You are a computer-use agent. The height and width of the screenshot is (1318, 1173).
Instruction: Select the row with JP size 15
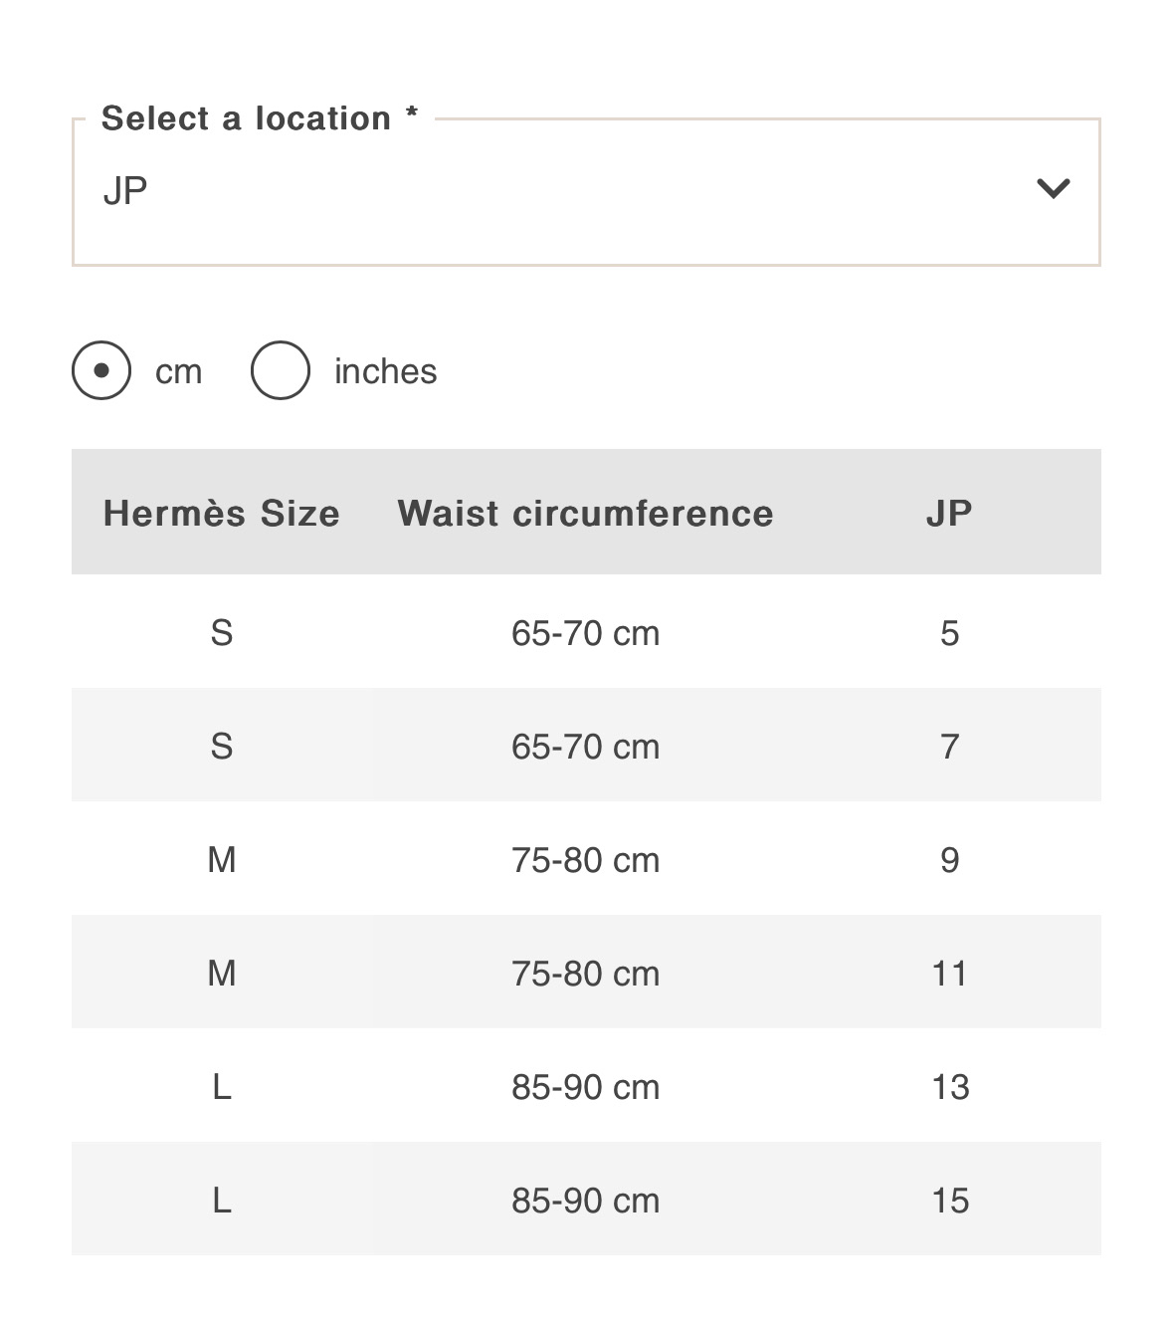(x=586, y=1199)
